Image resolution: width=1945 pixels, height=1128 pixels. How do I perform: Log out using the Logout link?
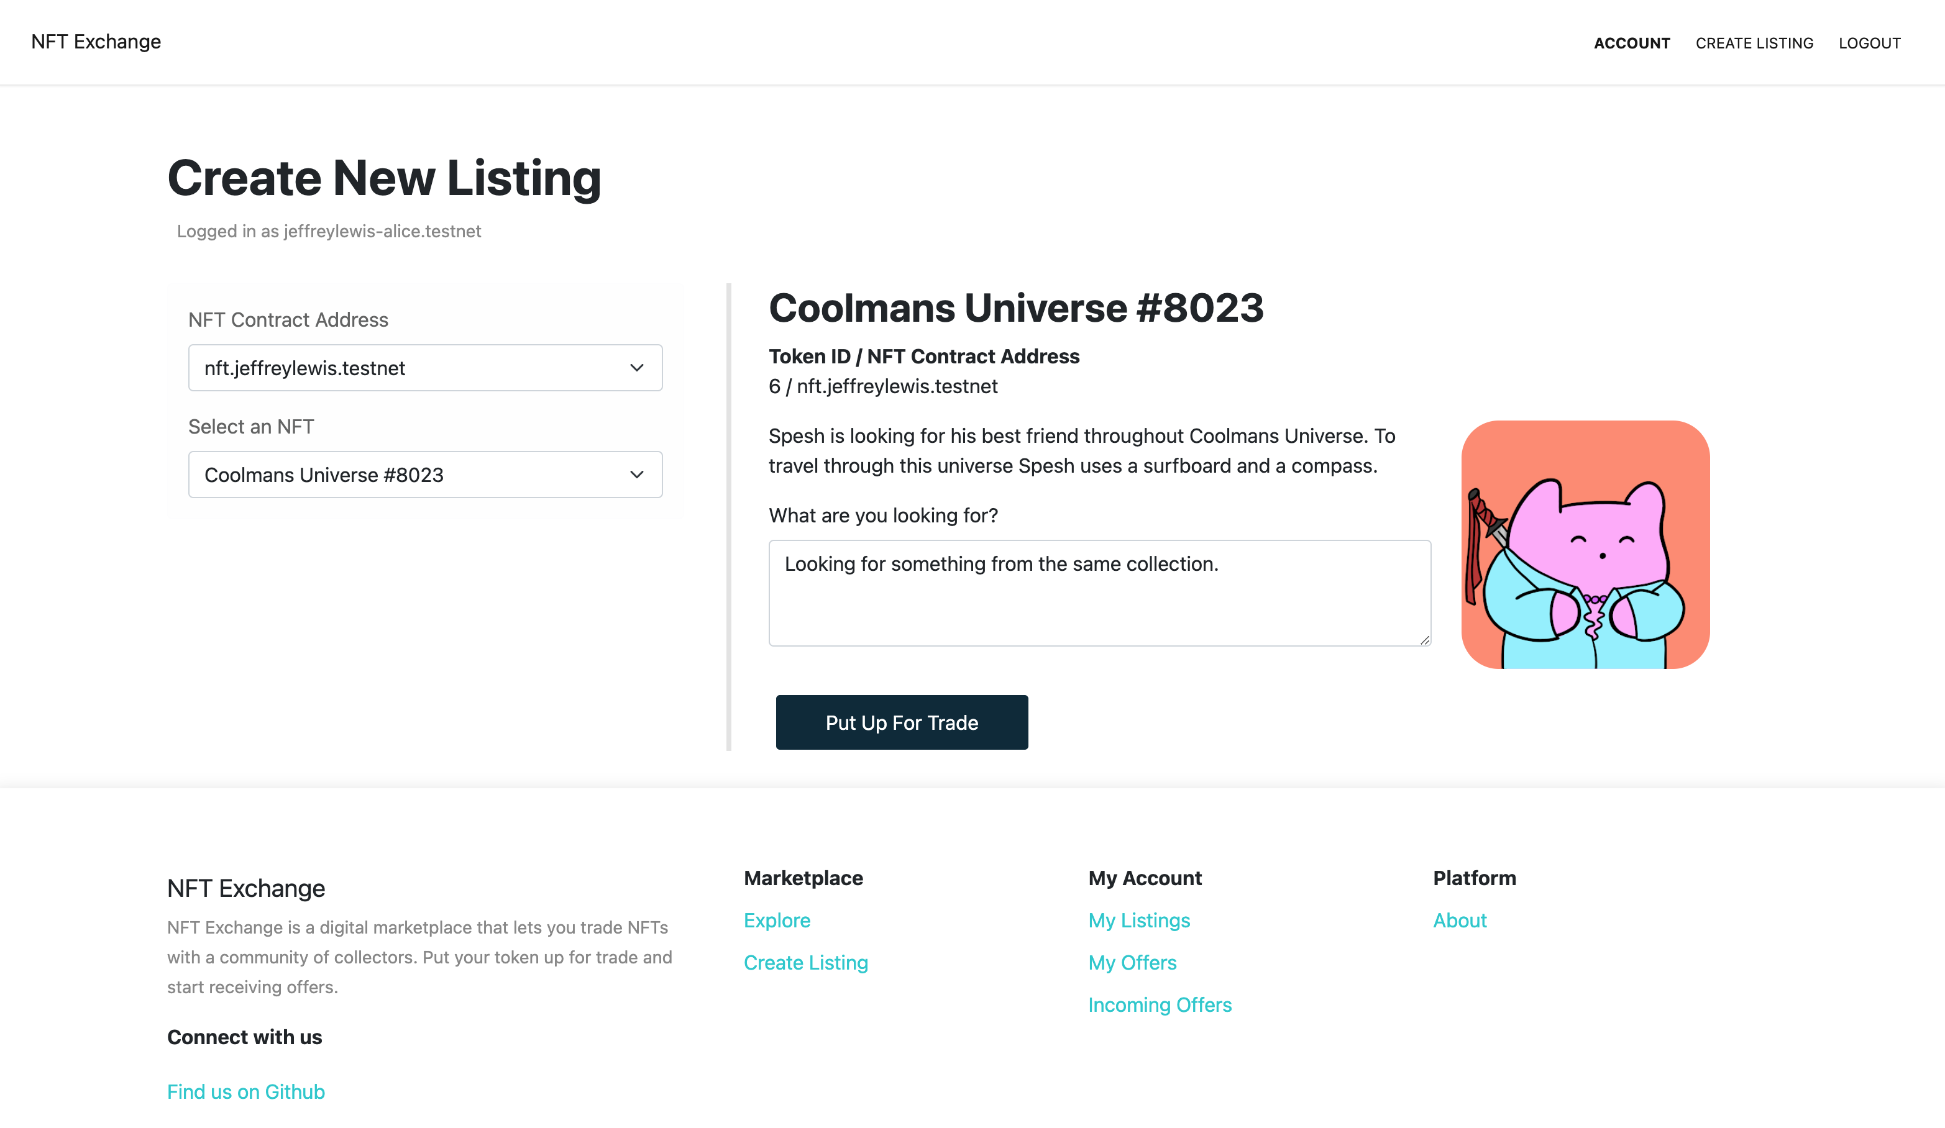pos(1869,43)
